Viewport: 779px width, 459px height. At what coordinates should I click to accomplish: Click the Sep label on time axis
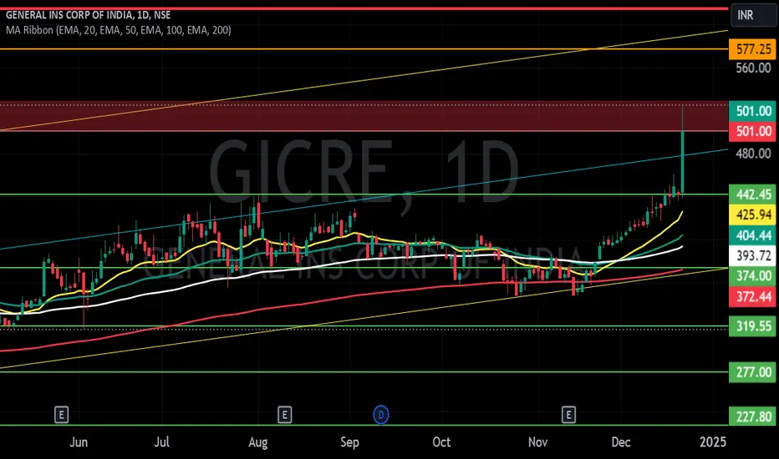click(349, 441)
